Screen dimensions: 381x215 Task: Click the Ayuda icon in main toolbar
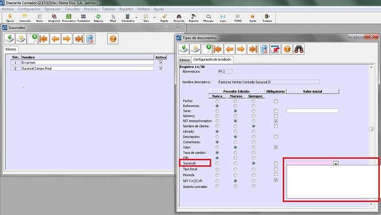point(252,18)
